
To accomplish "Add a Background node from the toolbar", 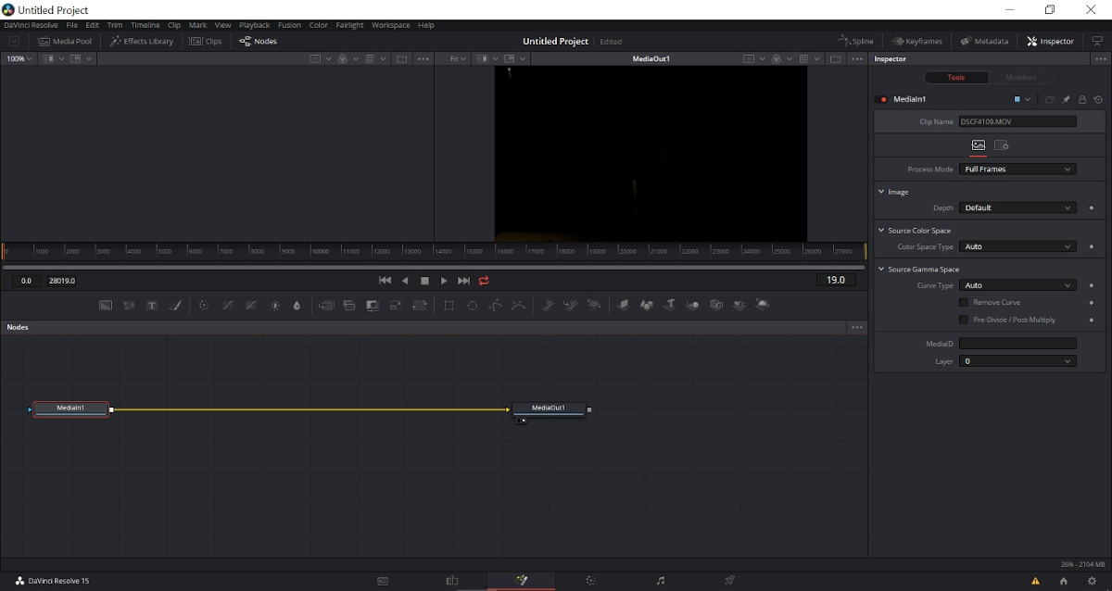I will coord(106,305).
